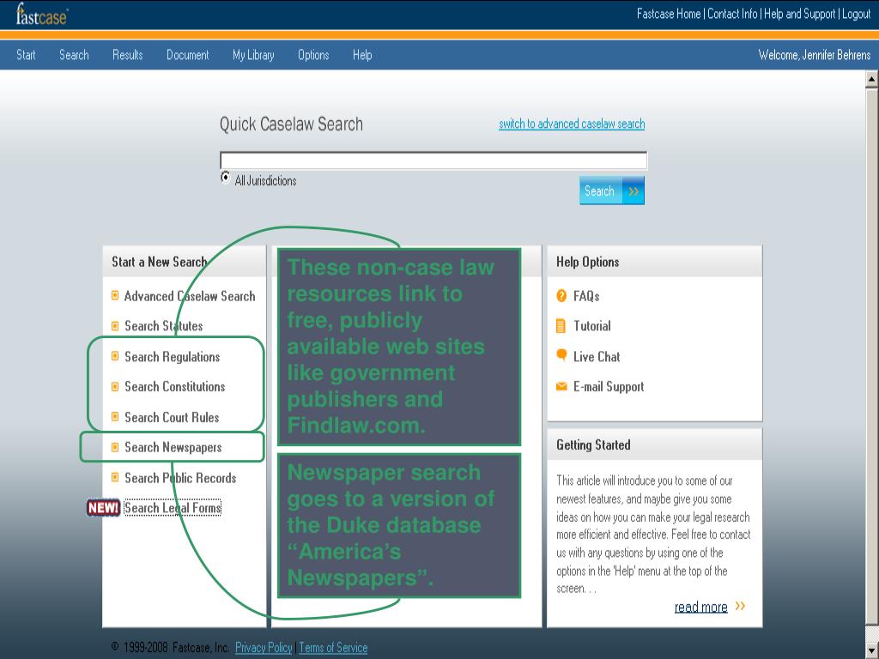Open Search Legal Forms
Viewport: 879px width, 659px height.
[173, 508]
